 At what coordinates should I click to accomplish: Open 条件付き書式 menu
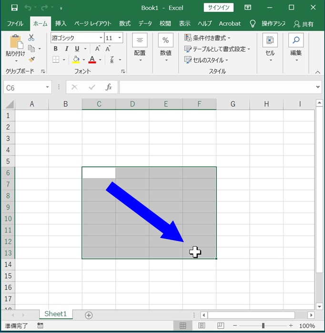click(207, 38)
